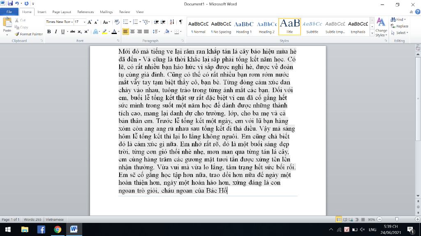
Task: Click the Undo arrow icon
Action: 16,3
